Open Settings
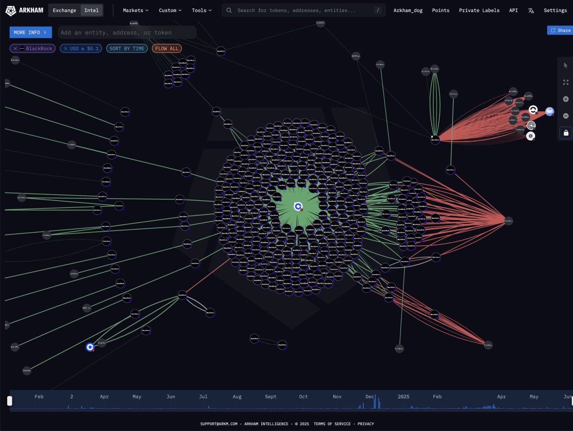Screen dimensions: 573x431 pos(555,10)
